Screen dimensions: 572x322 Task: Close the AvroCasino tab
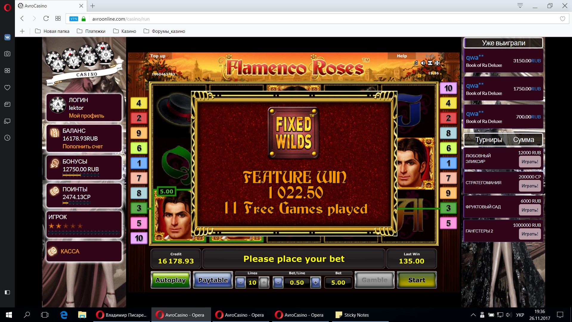[x=81, y=6]
